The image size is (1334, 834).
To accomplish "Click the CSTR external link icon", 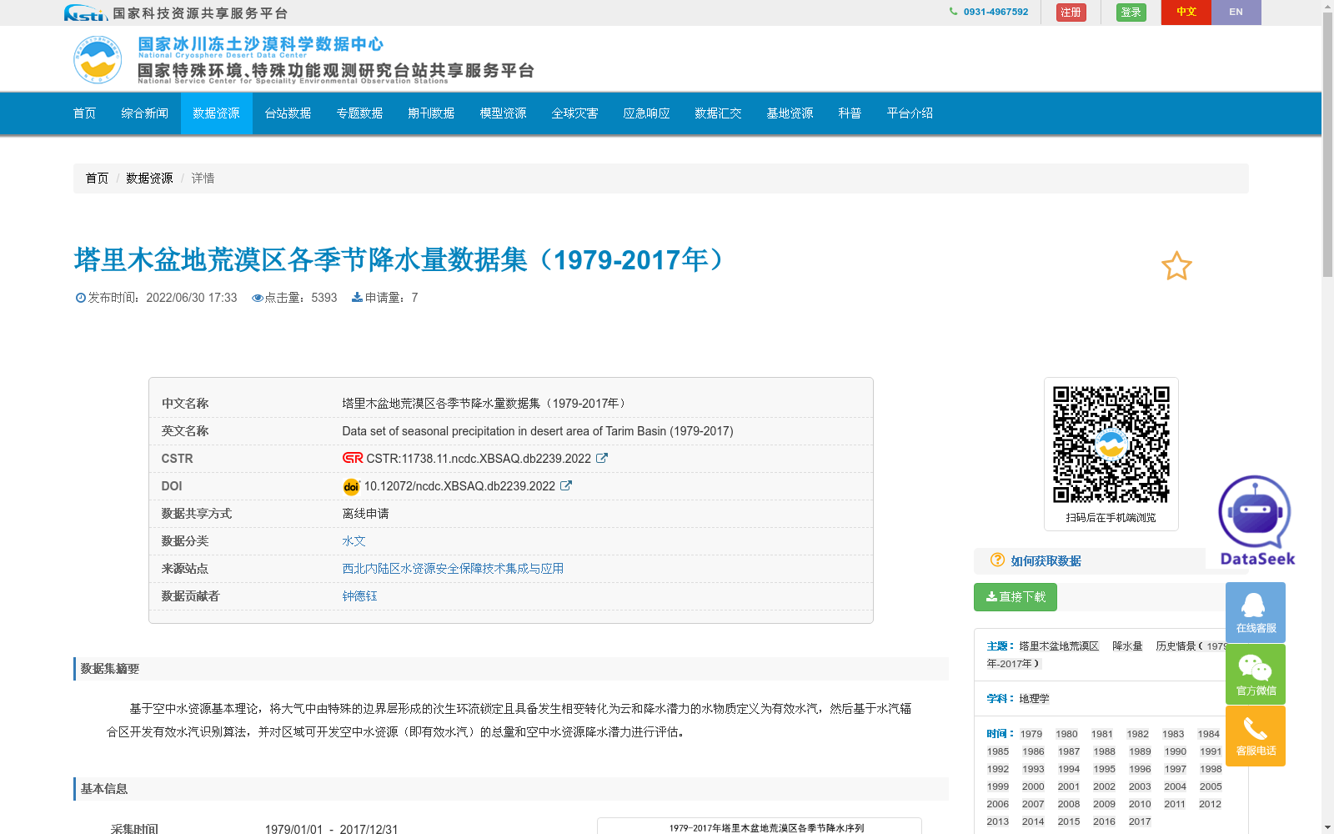I will [x=602, y=458].
